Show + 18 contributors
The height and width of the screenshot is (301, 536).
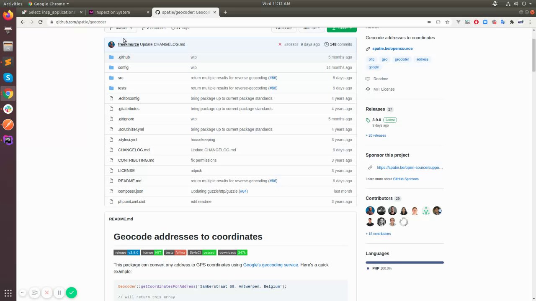tap(378, 234)
